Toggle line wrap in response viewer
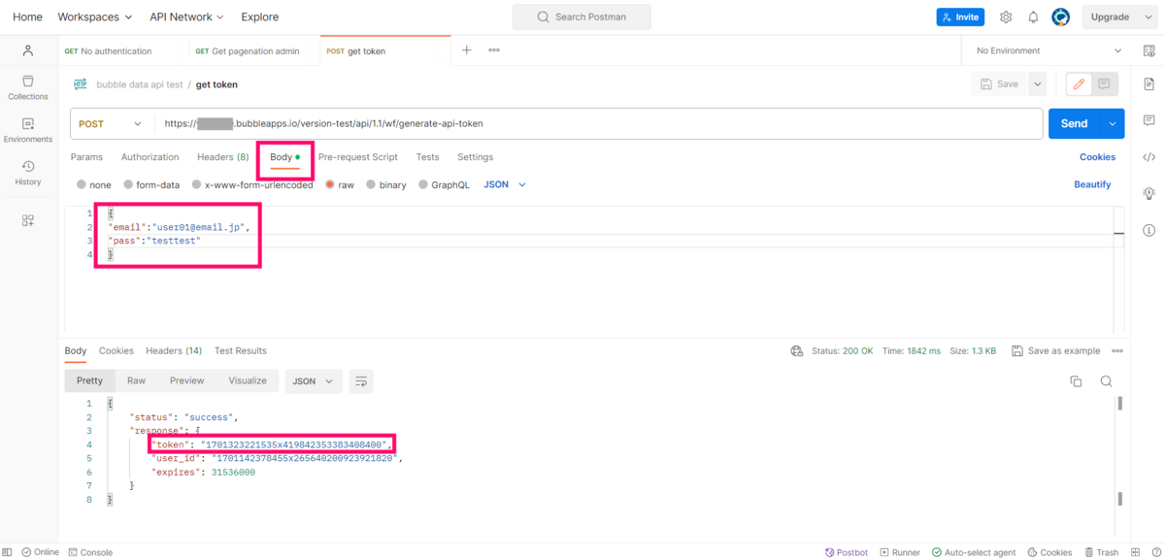 pyautogui.click(x=361, y=381)
